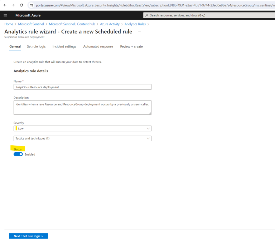275x242 pixels.
Task: Go to Home breadcrumb link
Action: pyautogui.click(x=9, y=24)
